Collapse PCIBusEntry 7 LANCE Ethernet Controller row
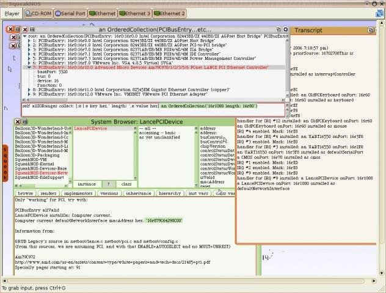Viewport: 386px width, 293px height. click(29, 67)
